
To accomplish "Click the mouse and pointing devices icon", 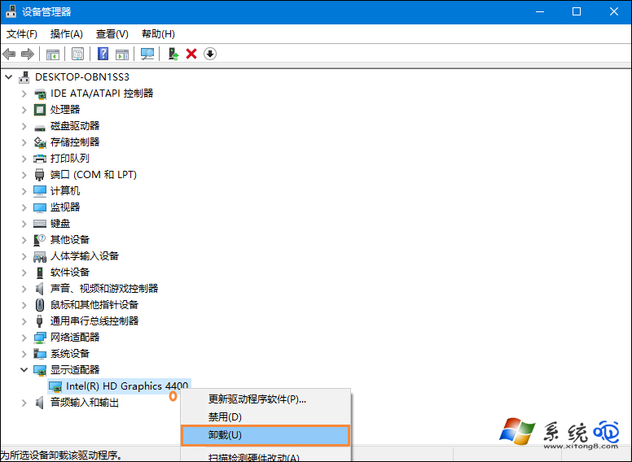I will click(x=39, y=305).
